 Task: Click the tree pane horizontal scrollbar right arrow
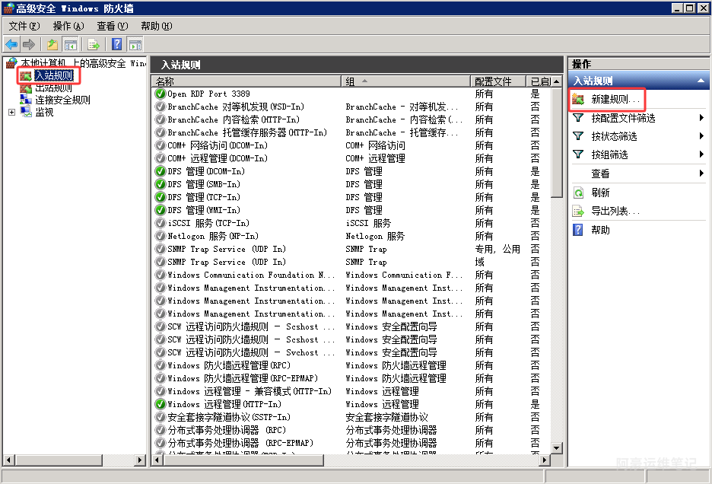(x=140, y=460)
